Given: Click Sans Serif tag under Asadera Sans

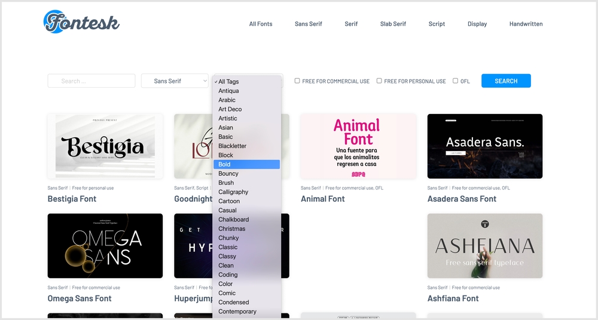Looking at the screenshot, I should click(x=438, y=188).
